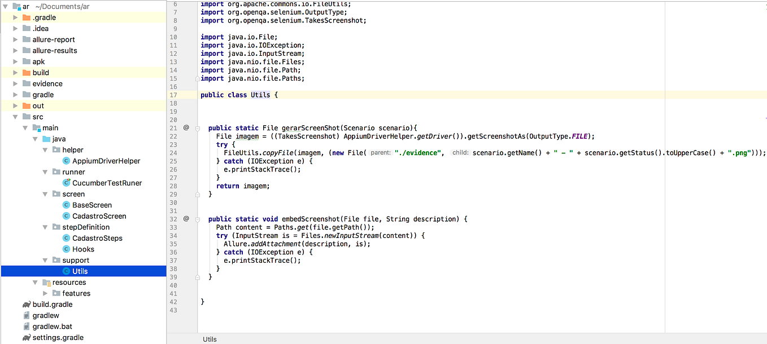Click the Utils breadcrumb at editor bottom
The image size is (767, 344).
pos(210,339)
